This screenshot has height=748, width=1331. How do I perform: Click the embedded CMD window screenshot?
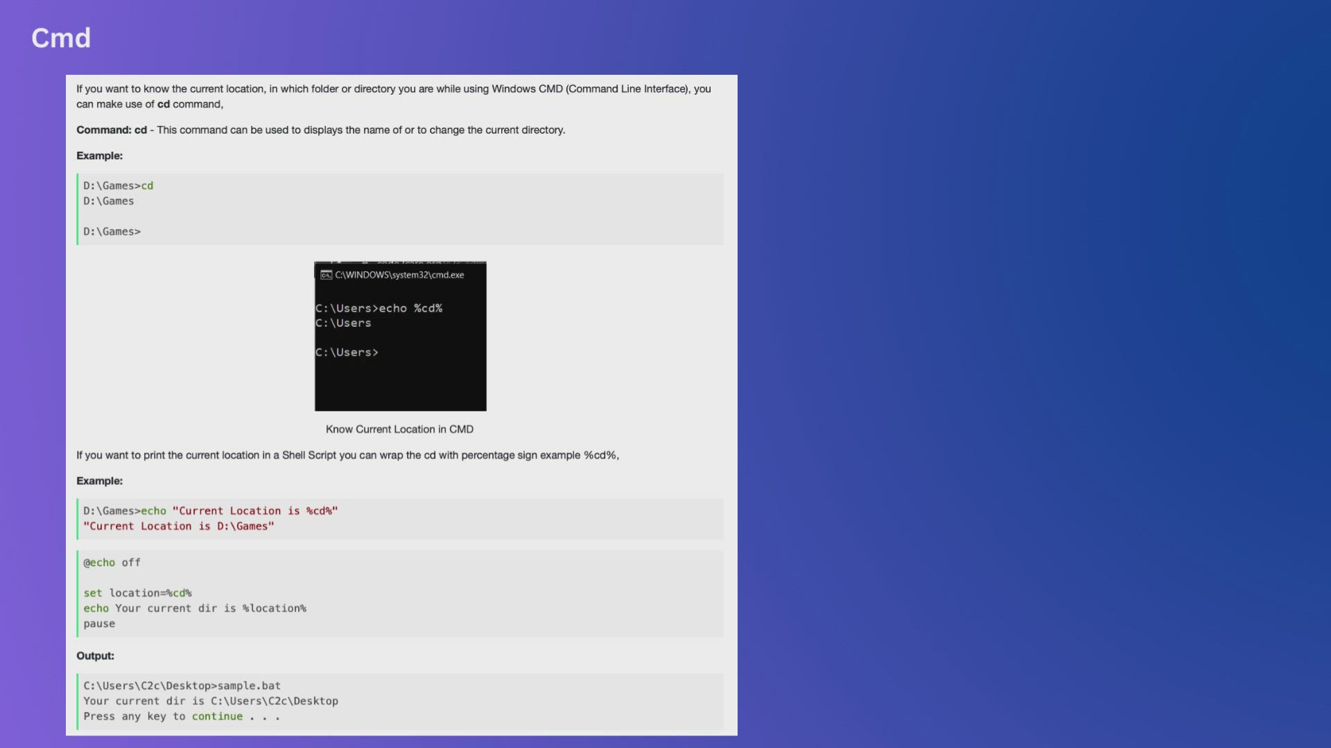tap(400, 336)
